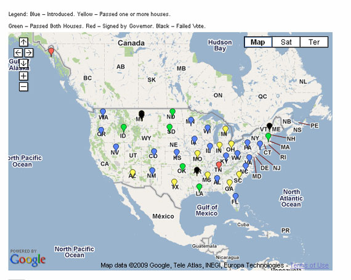This screenshot has width=351, height=280.
Task: Click the zoom out minus button
Action: [23, 87]
